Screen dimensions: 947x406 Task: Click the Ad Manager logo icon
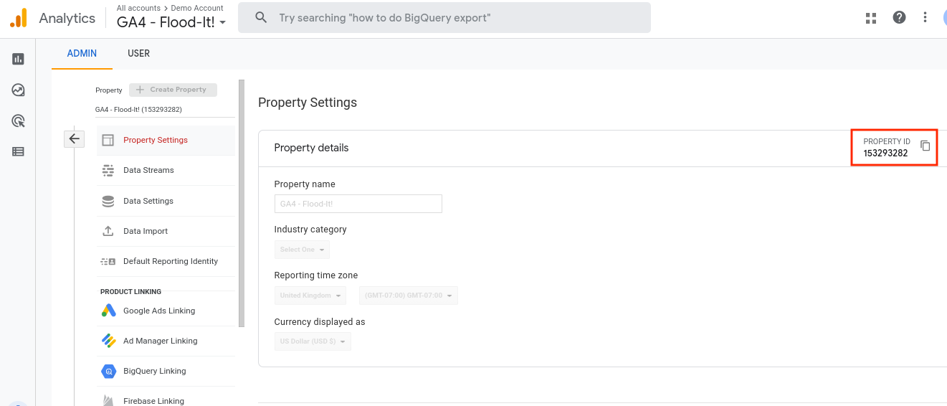(x=108, y=341)
